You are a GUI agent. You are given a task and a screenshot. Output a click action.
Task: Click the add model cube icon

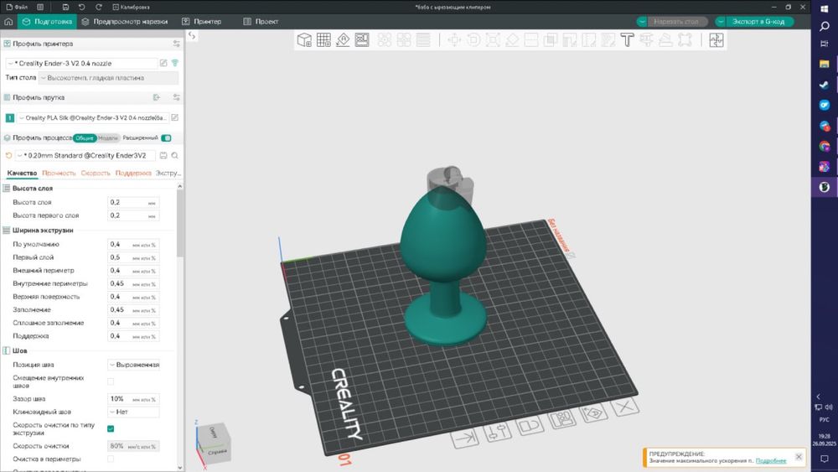(305, 40)
